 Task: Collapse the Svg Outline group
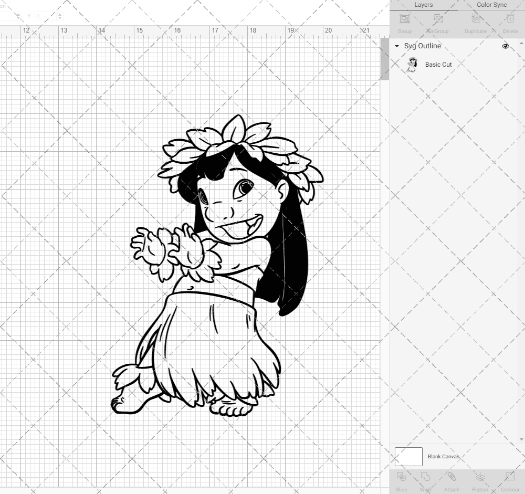coord(396,46)
